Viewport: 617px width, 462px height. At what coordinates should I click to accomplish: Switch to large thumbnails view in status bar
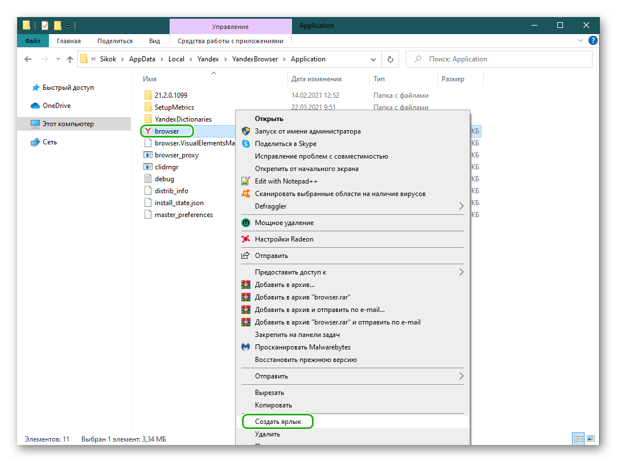[x=591, y=439]
